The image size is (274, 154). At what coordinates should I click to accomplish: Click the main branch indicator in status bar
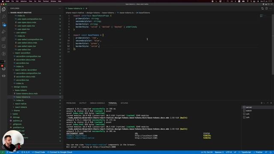click(10, 152)
